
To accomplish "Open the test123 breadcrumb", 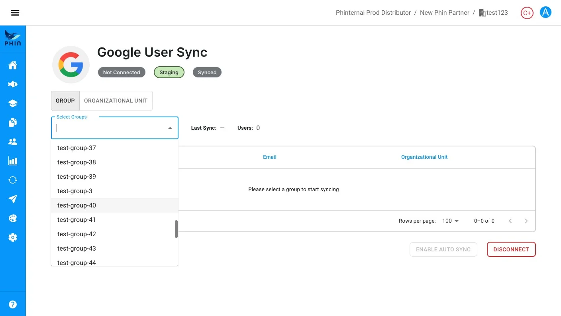I will pyautogui.click(x=497, y=13).
